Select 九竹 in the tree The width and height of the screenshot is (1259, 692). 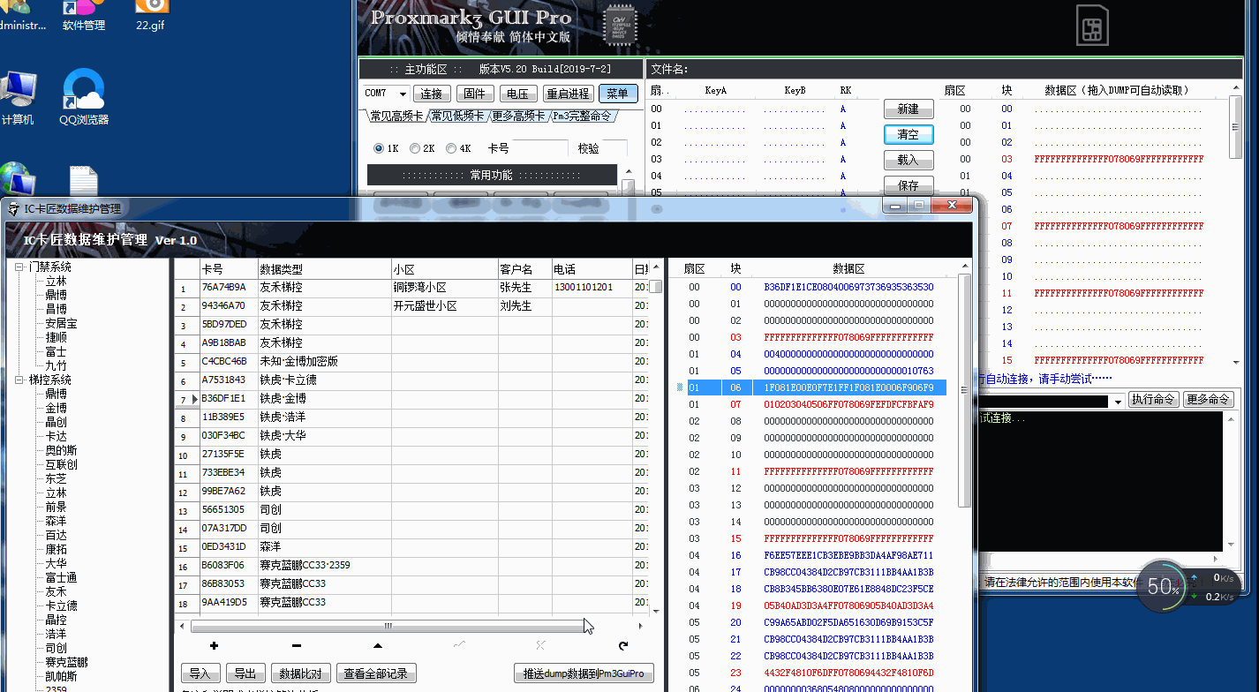(x=57, y=365)
